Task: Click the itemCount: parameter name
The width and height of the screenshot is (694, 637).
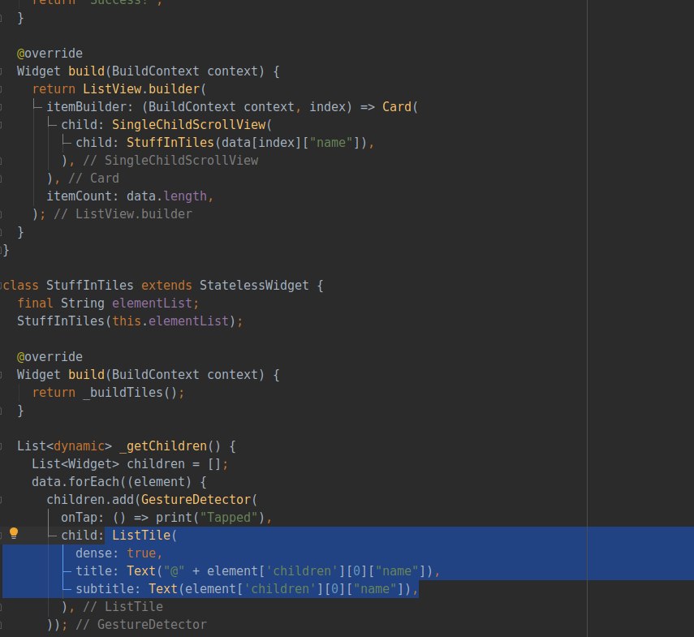Action: point(83,196)
